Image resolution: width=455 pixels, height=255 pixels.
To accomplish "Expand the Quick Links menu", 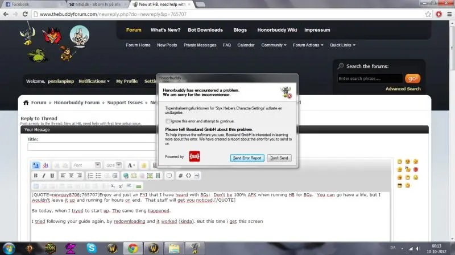I will click(x=342, y=45).
